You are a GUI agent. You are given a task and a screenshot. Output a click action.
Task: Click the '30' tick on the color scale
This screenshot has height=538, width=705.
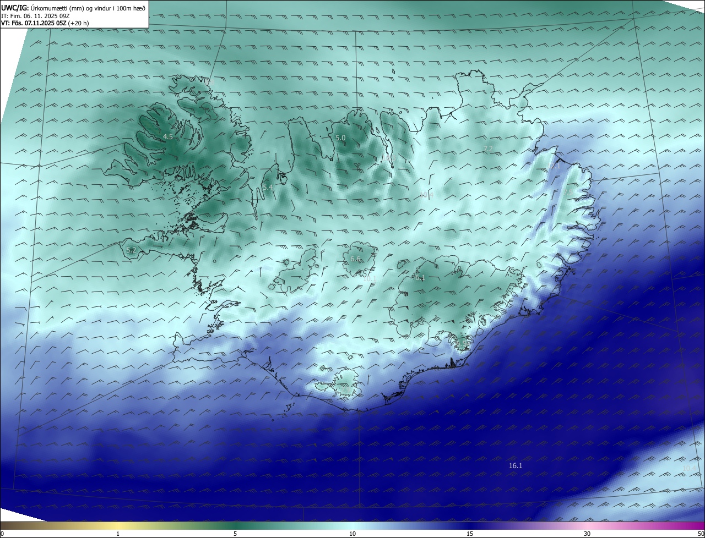click(587, 534)
